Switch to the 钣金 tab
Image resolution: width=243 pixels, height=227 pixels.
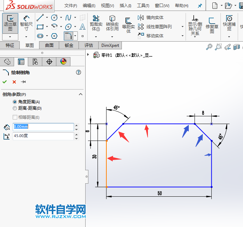click(69, 45)
